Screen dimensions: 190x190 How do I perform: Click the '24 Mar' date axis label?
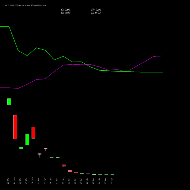14,180
